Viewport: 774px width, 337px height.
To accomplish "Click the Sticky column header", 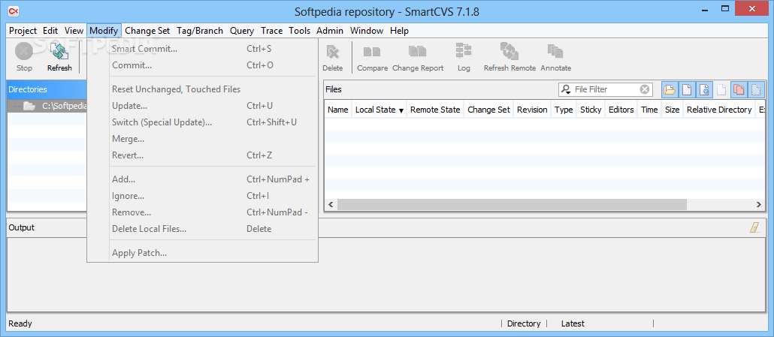I will [591, 110].
